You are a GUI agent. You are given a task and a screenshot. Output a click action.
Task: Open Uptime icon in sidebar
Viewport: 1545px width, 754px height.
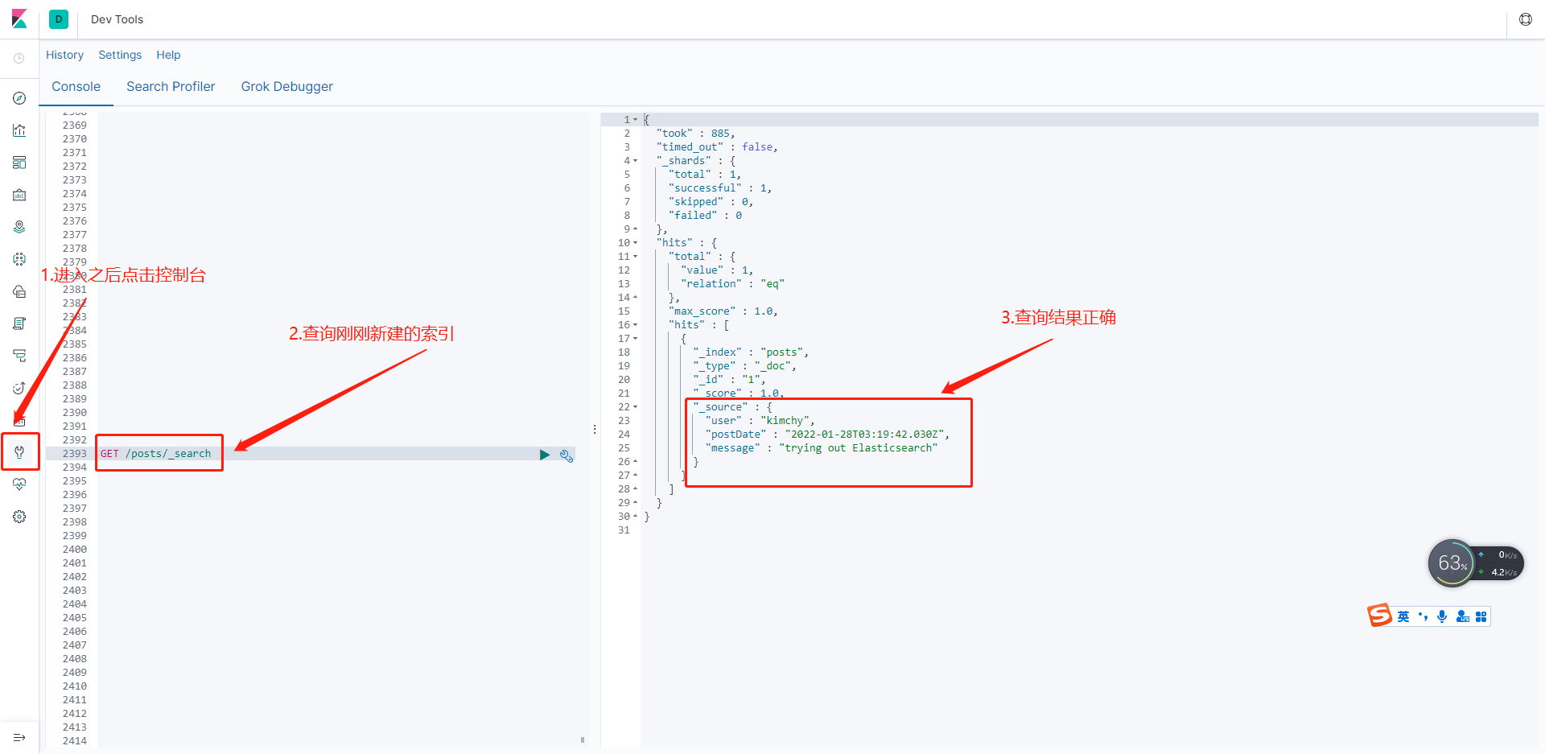[19, 388]
